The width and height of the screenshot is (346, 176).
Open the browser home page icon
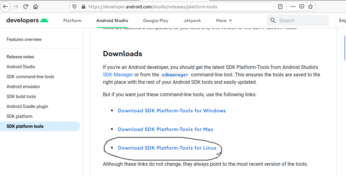(x=36, y=7)
